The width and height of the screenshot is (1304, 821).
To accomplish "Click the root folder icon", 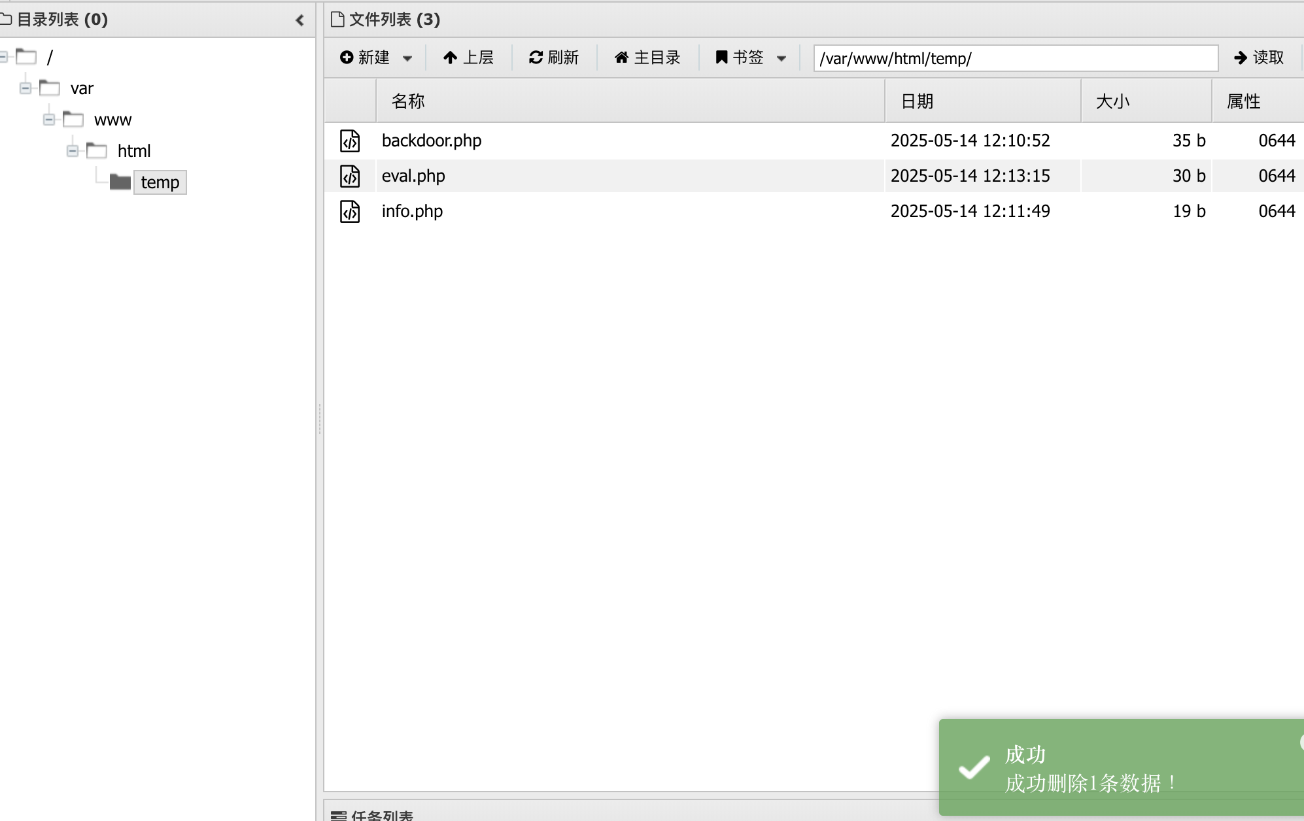I will coord(26,57).
